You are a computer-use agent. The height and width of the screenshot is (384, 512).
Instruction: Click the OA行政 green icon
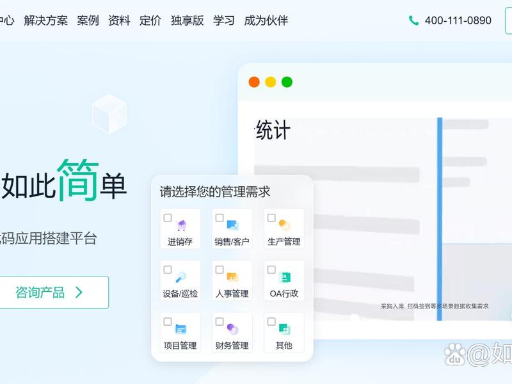pos(284,277)
